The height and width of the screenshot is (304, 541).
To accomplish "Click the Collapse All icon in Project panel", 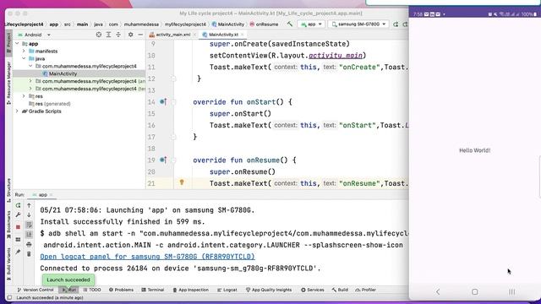I will [x=118, y=35].
